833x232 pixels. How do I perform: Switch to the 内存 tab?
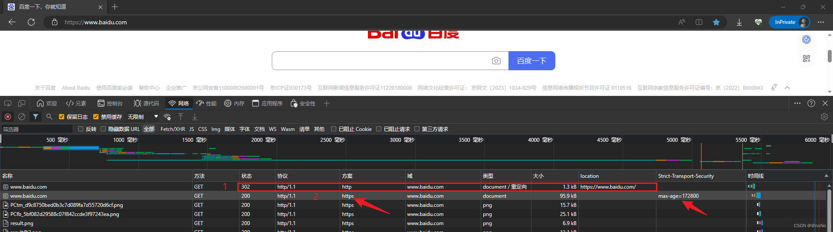click(x=234, y=103)
